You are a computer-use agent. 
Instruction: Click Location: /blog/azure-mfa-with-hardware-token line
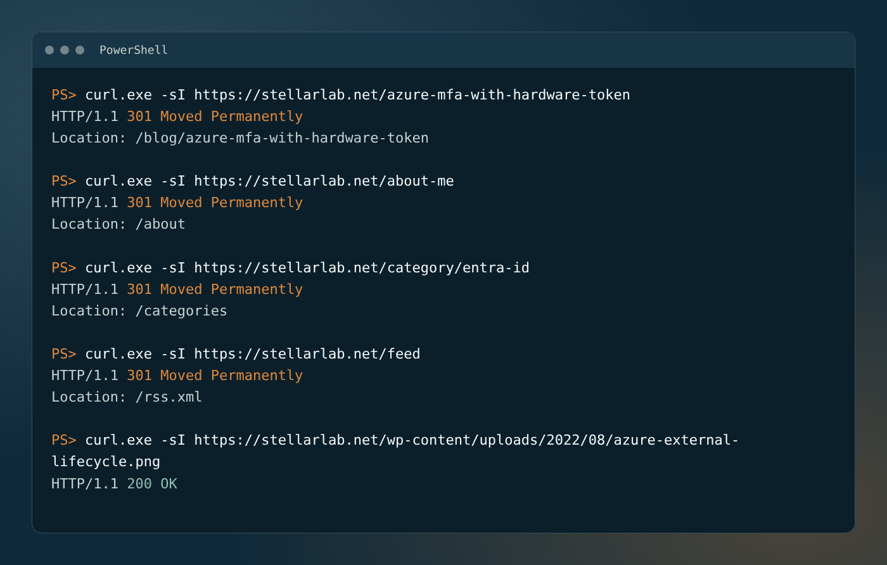pyautogui.click(x=240, y=138)
